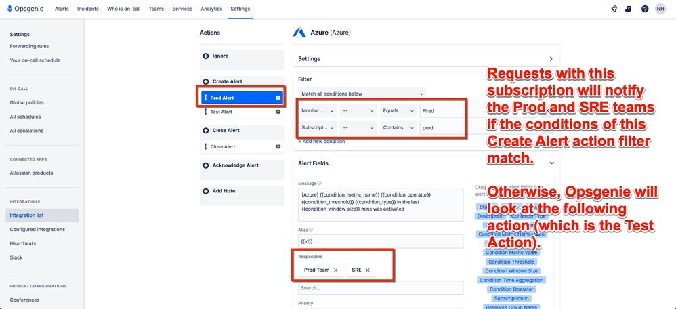Open the NH user avatar menu
The height and width of the screenshot is (309, 676).
660,9
